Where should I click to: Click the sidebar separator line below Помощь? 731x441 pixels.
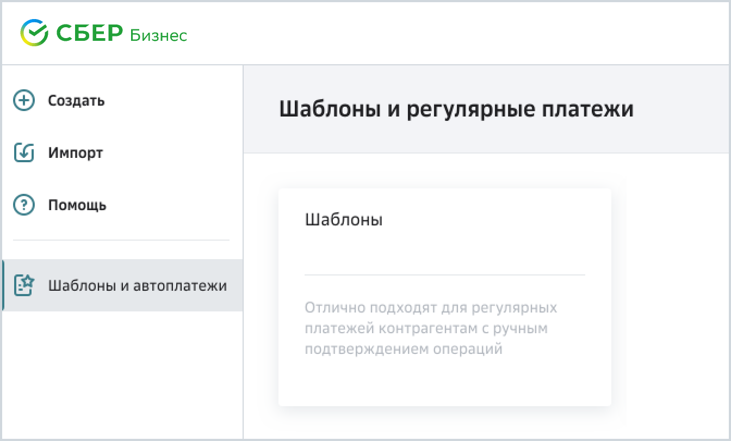tap(121, 240)
